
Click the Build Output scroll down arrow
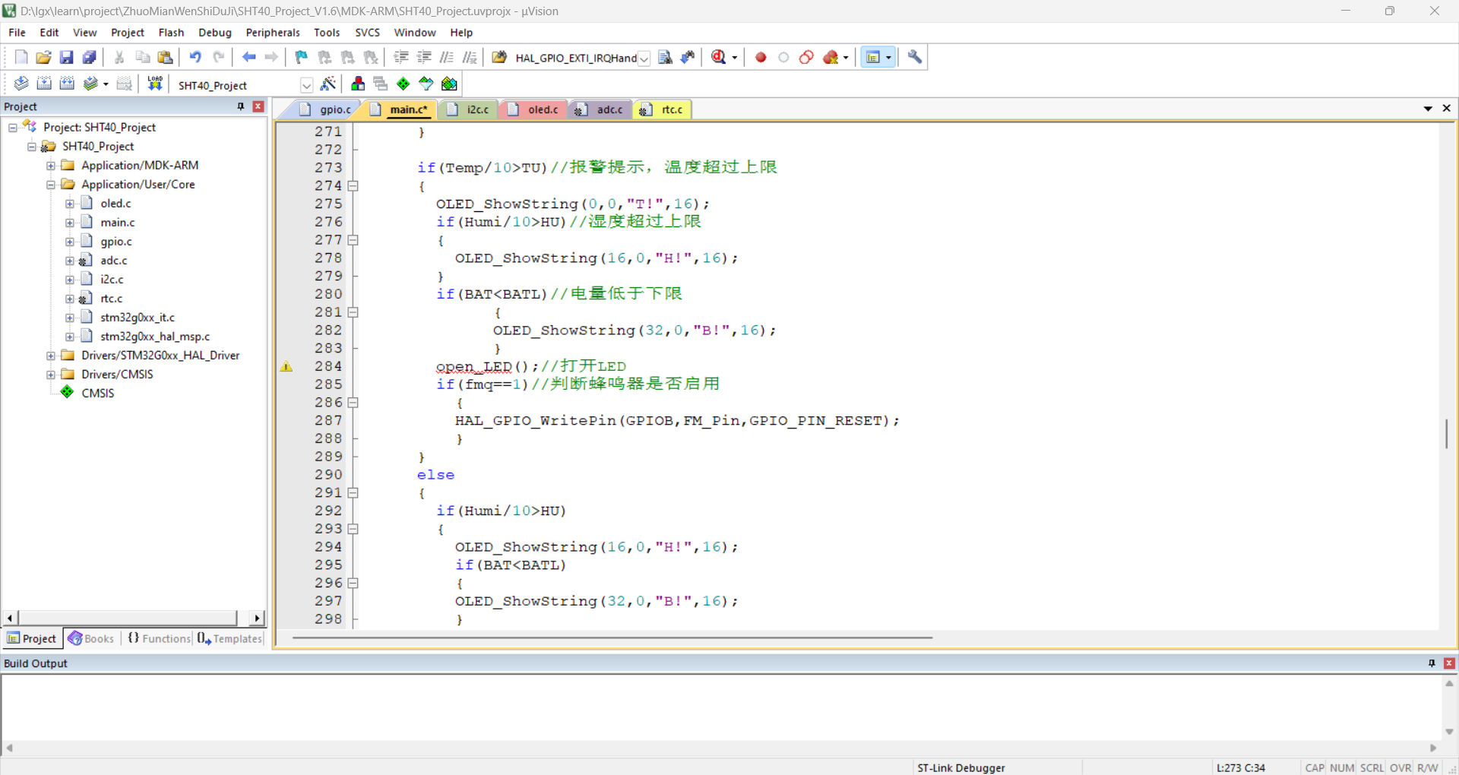point(1449,732)
